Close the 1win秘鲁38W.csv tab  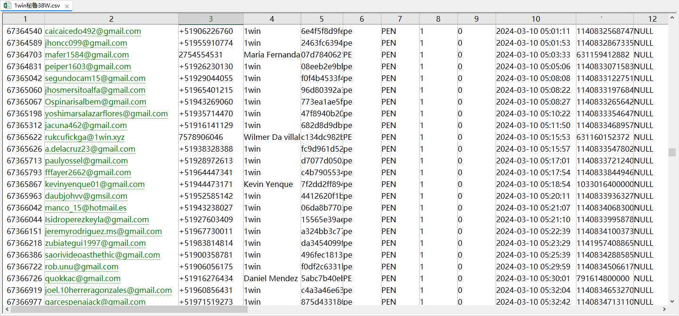(x=66, y=7)
